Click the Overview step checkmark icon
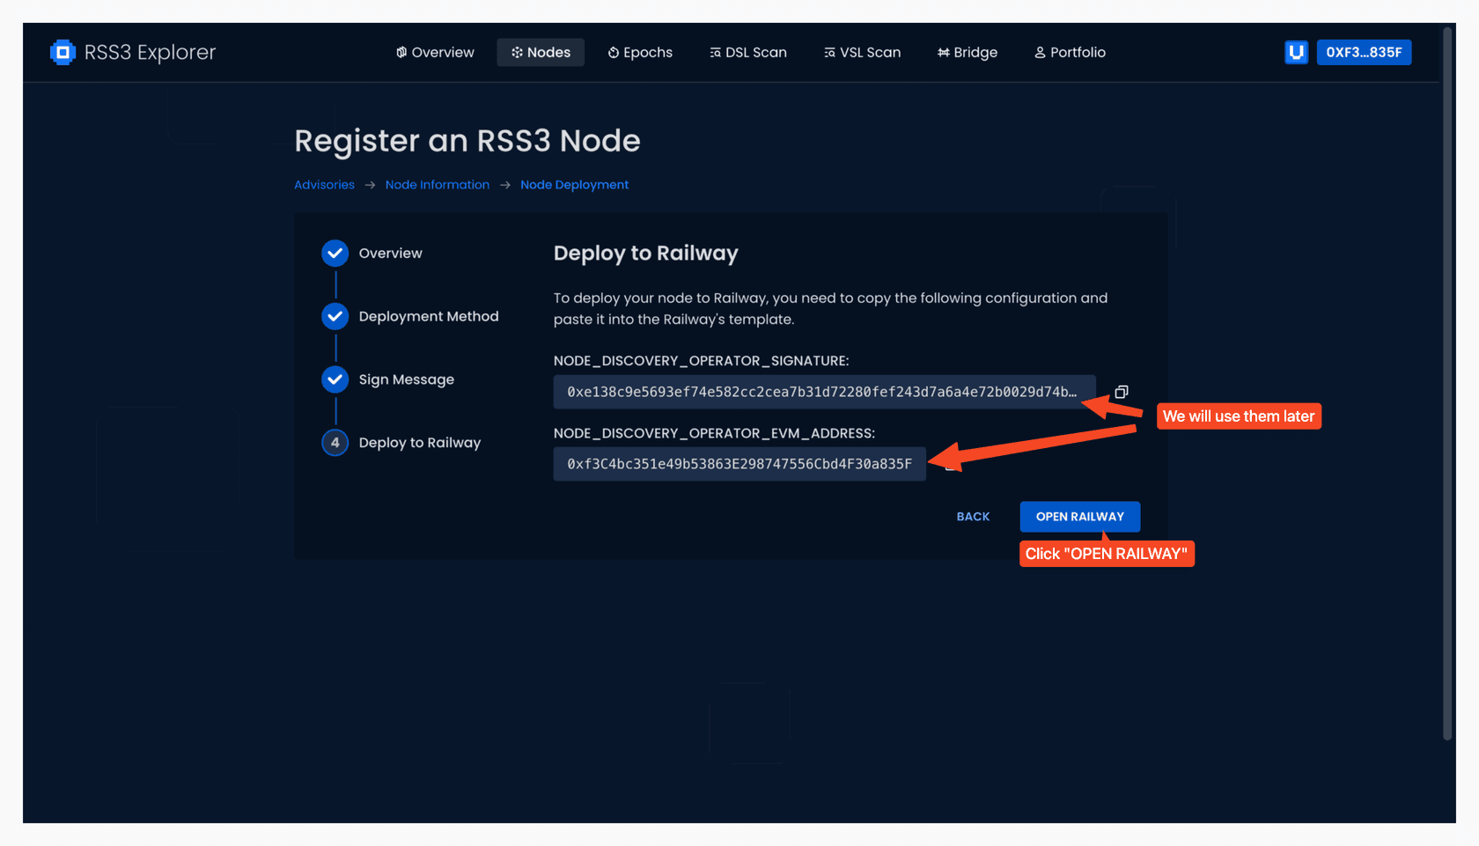 coord(335,254)
